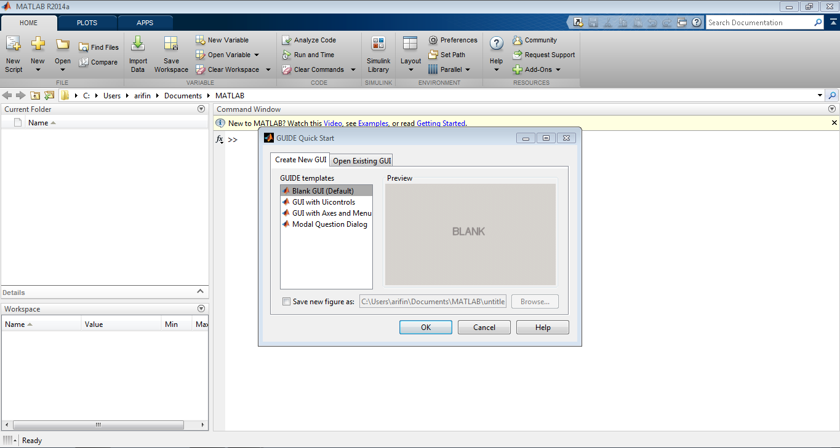This screenshot has width=840, height=448.
Task: Open the Command Window actions menu
Action: pyautogui.click(x=832, y=109)
